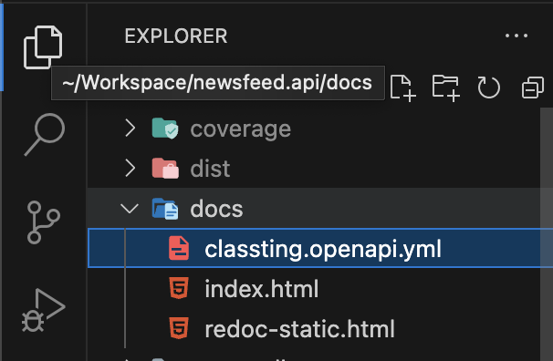Click the dist folder package icon
Image resolution: width=553 pixels, height=361 pixels.
(x=165, y=169)
